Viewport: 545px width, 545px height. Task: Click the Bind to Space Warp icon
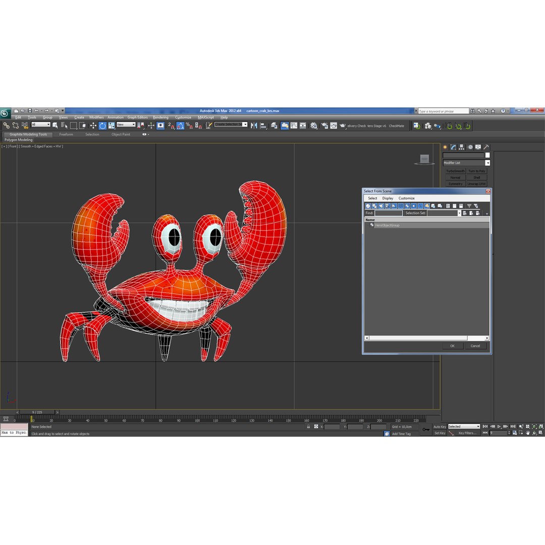pos(25,126)
